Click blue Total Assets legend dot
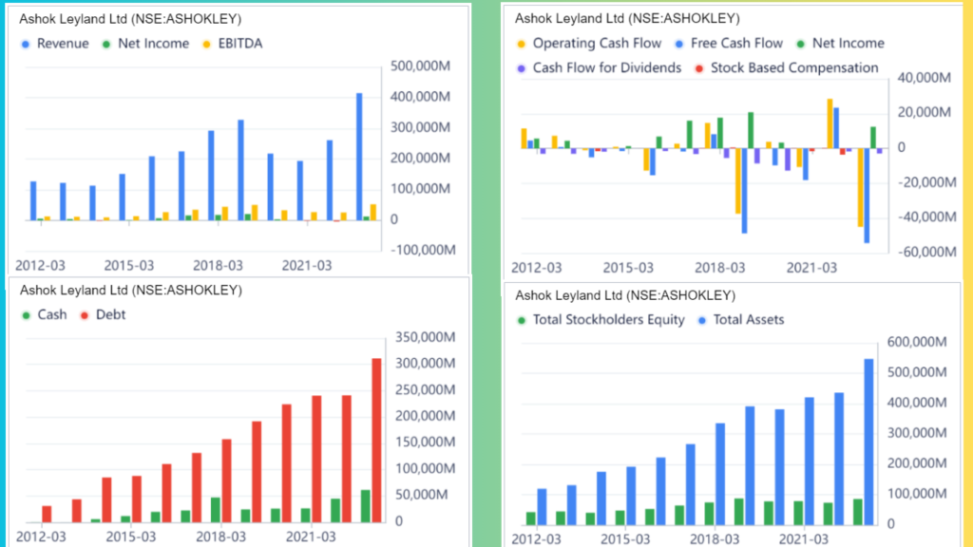This screenshot has width=973, height=547. pyautogui.click(x=702, y=320)
